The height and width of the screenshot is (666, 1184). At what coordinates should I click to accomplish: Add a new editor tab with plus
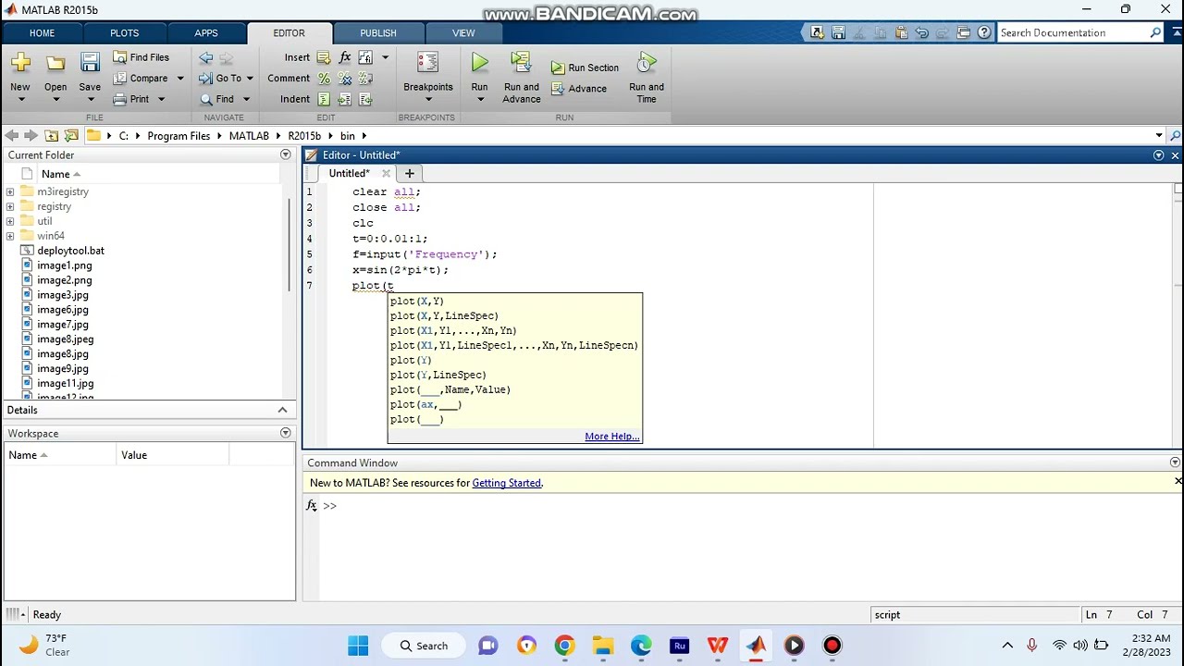pyautogui.click(x=409, y=173)
